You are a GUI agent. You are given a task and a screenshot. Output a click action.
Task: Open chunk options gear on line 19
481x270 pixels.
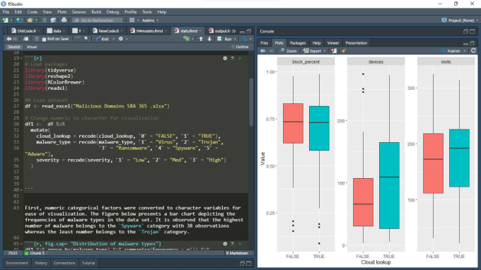coord(225,58)
